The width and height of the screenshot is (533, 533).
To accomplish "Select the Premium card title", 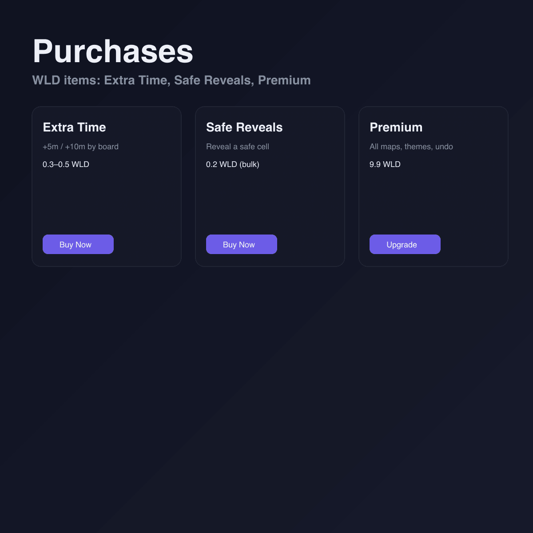I will click(396, 127).
